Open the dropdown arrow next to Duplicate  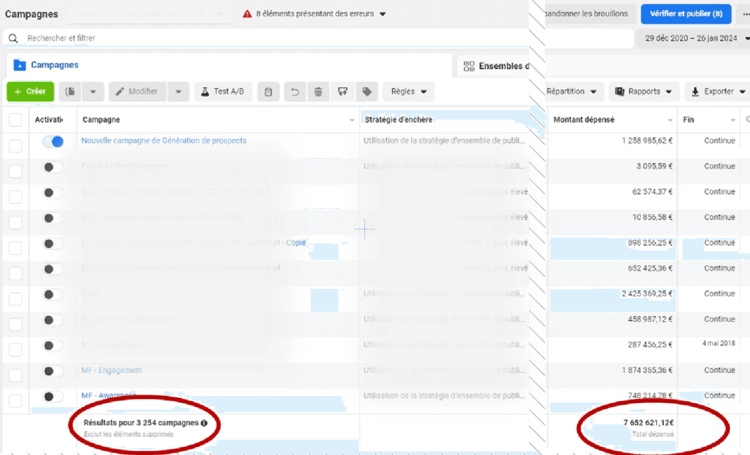click(x=93, y=91)
